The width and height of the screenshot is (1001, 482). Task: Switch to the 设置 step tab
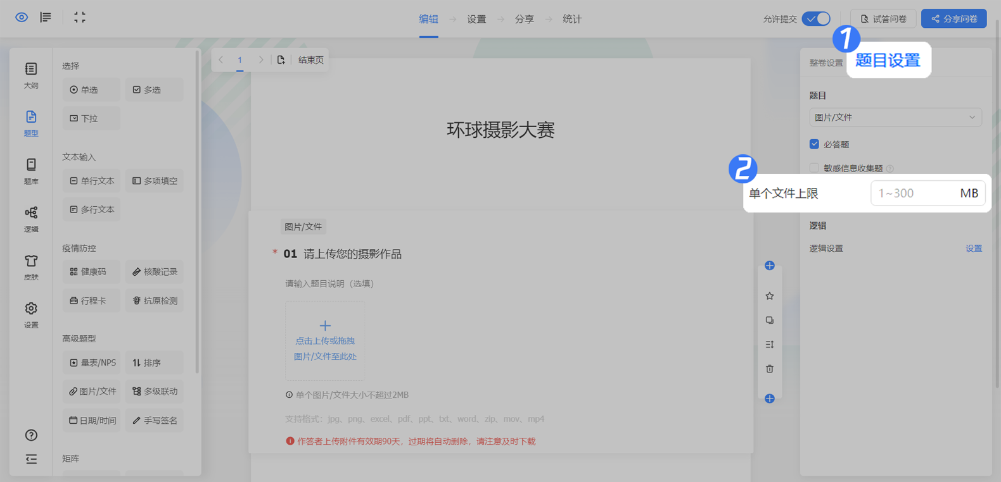[476, 19]
